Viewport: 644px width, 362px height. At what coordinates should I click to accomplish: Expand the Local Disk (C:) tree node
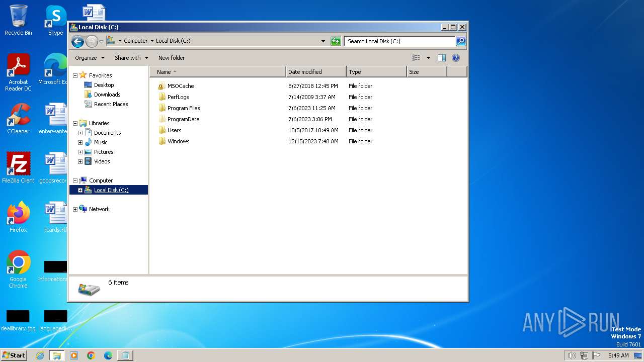click(80, 190)
